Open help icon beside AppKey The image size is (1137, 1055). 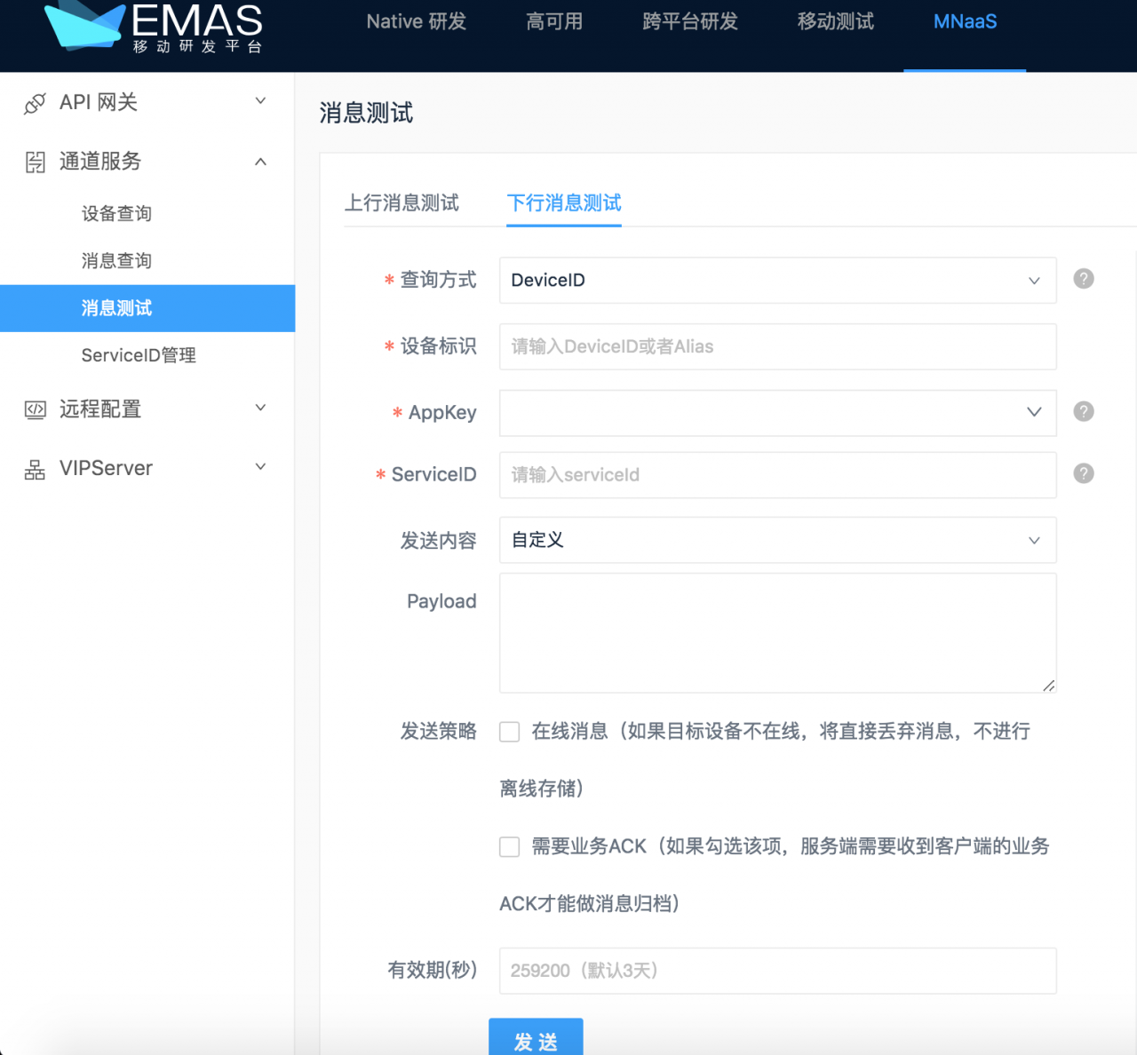pos(1084,411)
